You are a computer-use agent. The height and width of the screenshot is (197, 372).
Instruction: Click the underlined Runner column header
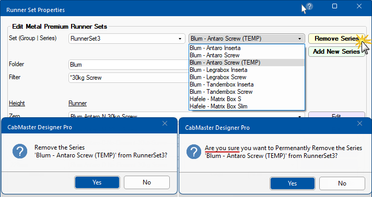pyautogui.click(x=77, y=103)
